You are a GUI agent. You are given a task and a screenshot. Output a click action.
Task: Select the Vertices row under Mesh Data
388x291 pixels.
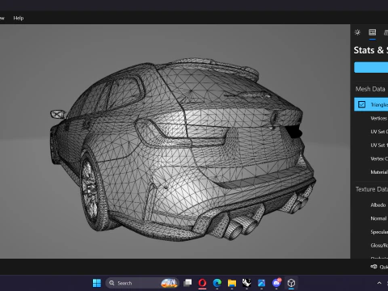(371, 118)
